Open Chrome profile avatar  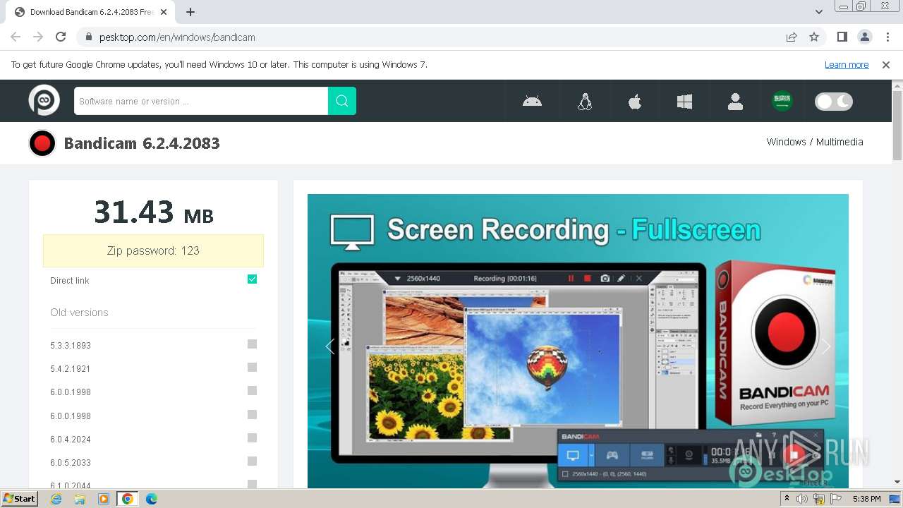(x=864, y=37)
